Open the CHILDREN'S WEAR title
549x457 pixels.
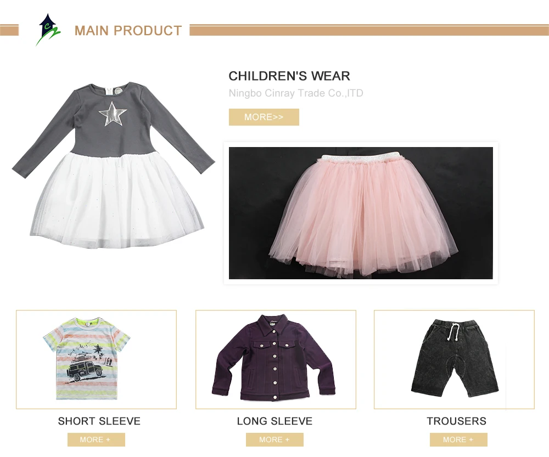click(289, 76)
